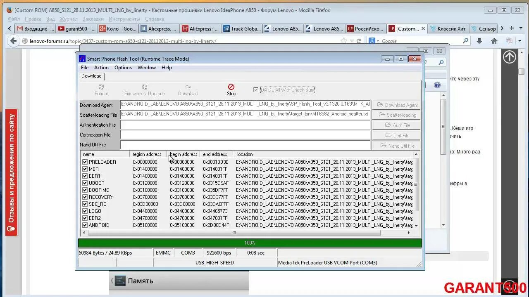Click the Scatter-loading File path field

point(245,114)
